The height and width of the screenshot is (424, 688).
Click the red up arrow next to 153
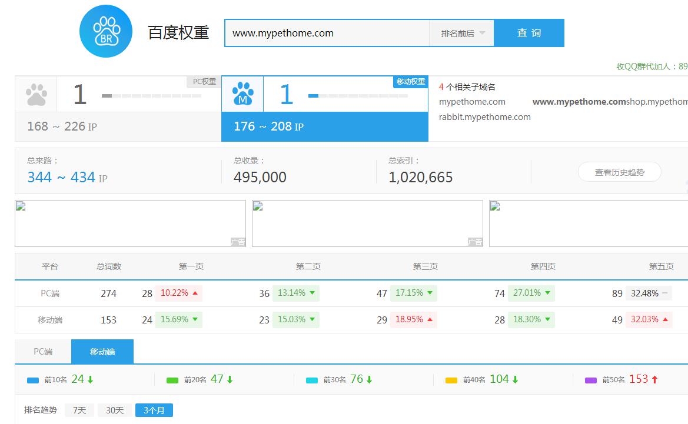tap(654, 380)
